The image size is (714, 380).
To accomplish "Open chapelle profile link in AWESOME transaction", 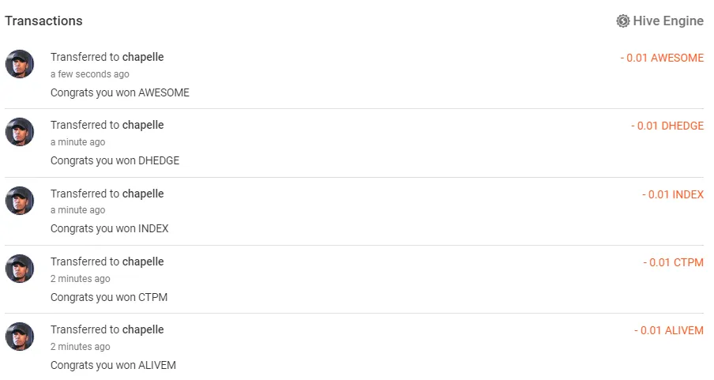I will click(143, 57).
